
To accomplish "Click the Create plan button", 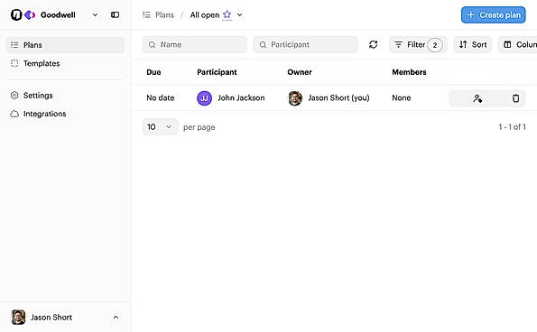I will pyautogui.click(x=493, y=15).
